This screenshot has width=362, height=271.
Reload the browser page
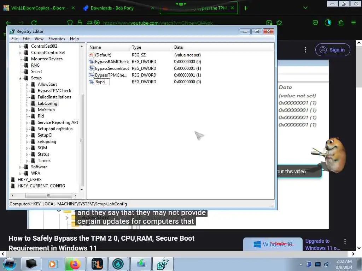(x=34, y=23)
